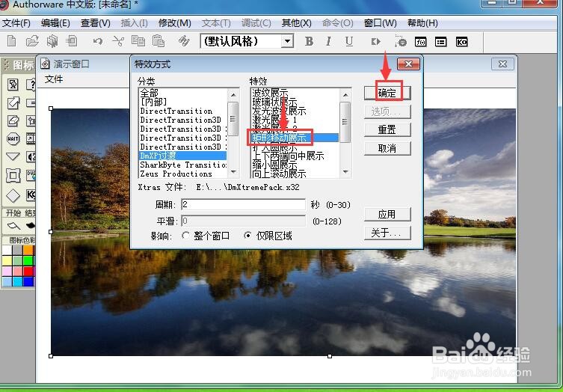Select the Motion icon in icon palette
Image resolution: width=563 pixels, height=392 pixels.
coord(13,103)
